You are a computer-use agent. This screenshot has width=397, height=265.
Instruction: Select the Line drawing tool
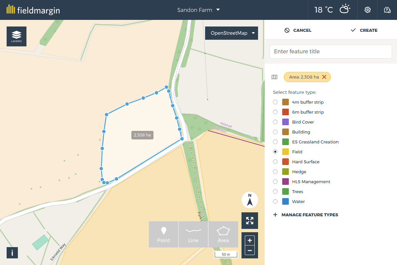tap(193, 234)
